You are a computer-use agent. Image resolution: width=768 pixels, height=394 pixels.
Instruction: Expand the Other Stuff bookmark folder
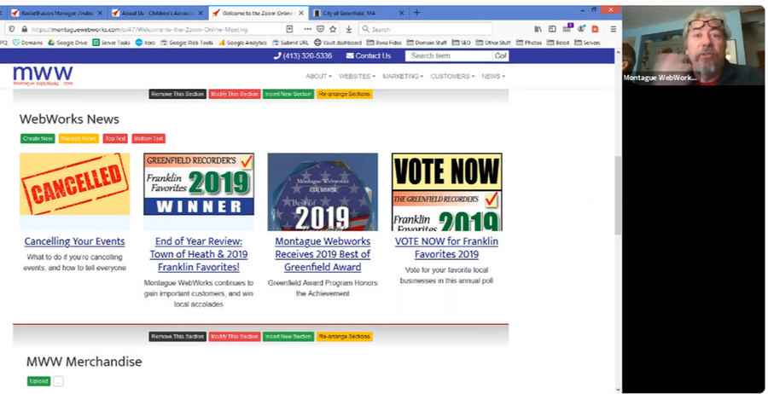pyautogui.click(x=493, y=43)
